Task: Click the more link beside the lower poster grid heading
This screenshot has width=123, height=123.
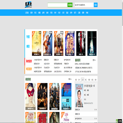Action: tap(70, 79)
